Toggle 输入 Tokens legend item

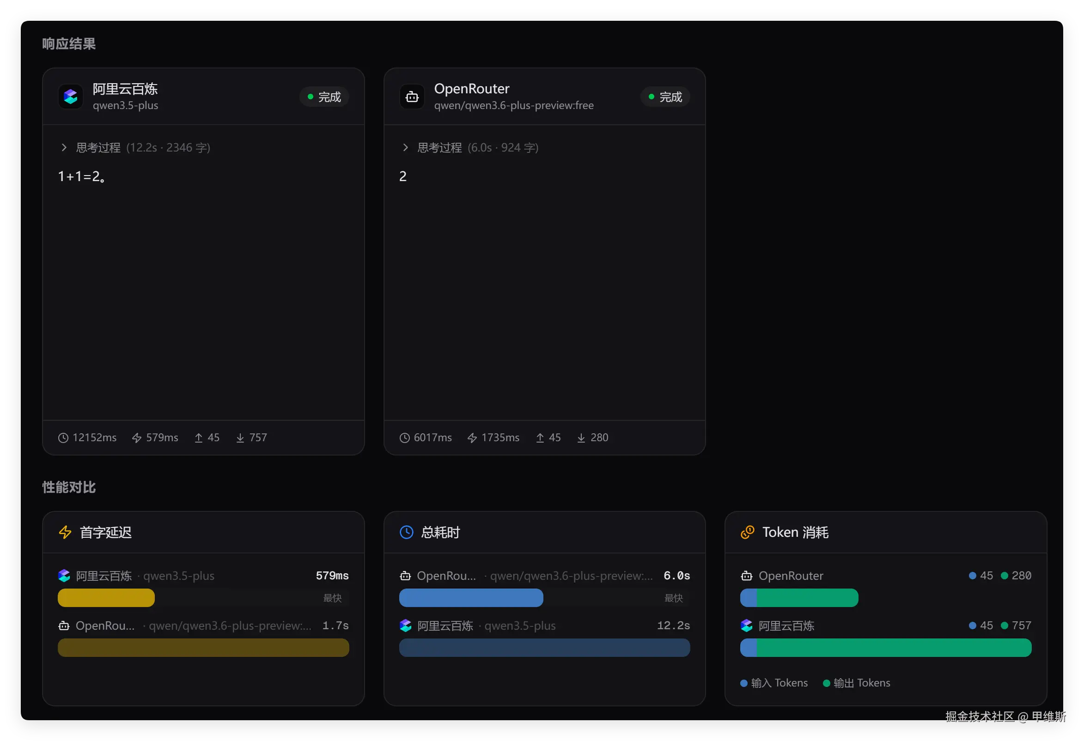click(774, 683)
